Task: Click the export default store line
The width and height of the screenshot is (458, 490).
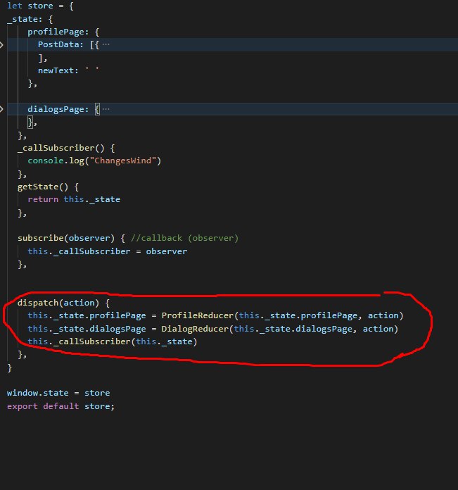Action: coord(61,406)
